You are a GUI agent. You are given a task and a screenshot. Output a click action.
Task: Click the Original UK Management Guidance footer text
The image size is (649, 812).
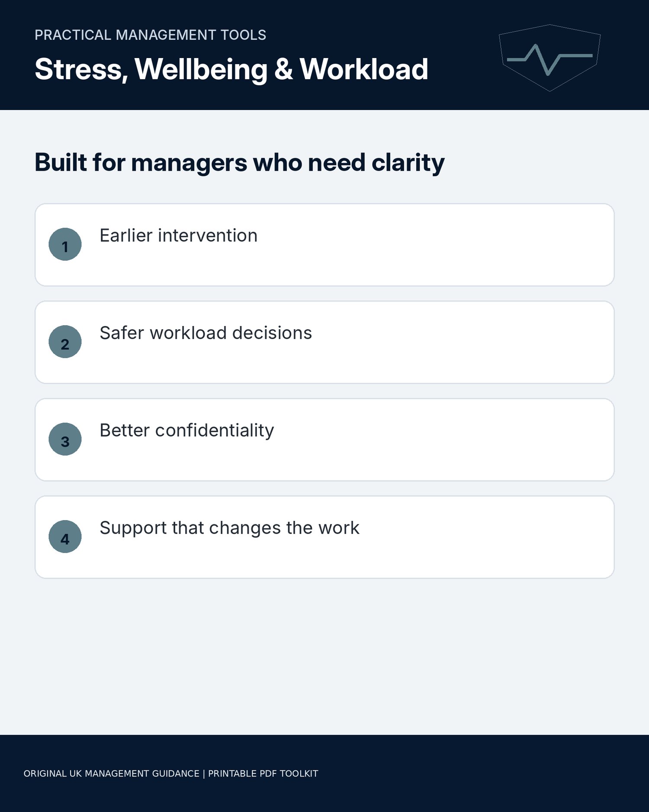111,773
